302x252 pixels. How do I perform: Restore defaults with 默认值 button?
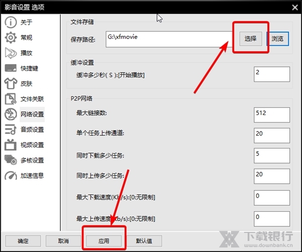[x=144, y=241]
